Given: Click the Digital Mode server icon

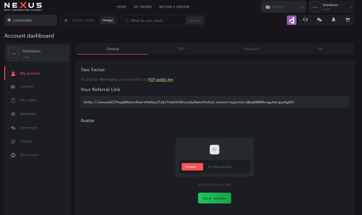Looking at the screenshot, I should tap(66, 20).
